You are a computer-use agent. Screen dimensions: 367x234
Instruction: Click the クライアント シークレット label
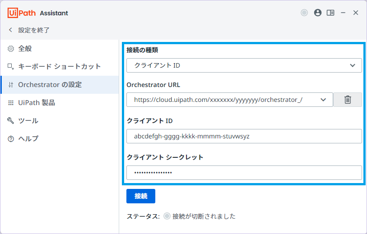(x=165, y=157)
